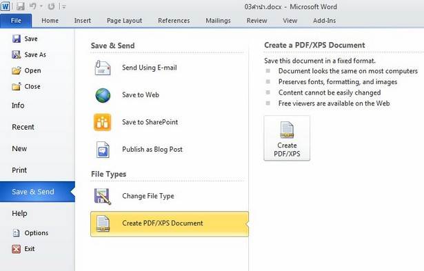Image resolution: width=424 pixels, height=271 pixels.
Task: Open Customize Quick Access Toolbar dropdown
Action: (64, 6)
